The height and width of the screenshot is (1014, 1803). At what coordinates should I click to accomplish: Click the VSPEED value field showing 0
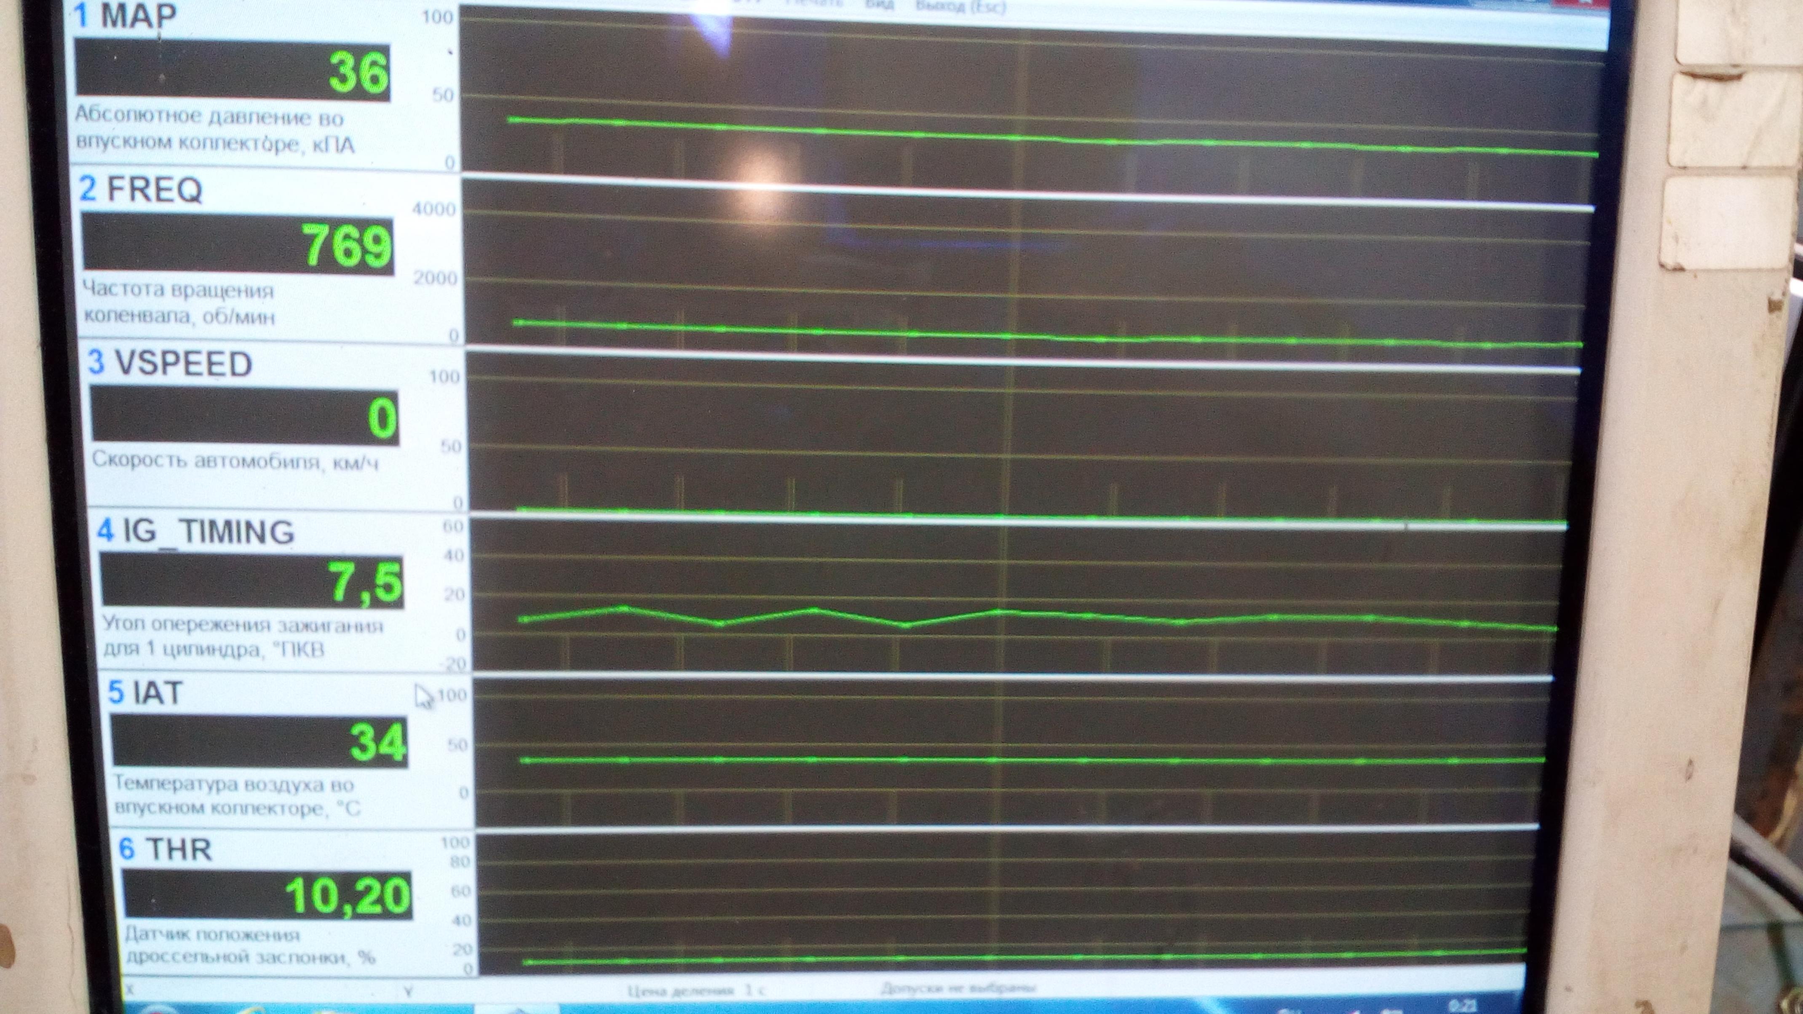[245, 416]
